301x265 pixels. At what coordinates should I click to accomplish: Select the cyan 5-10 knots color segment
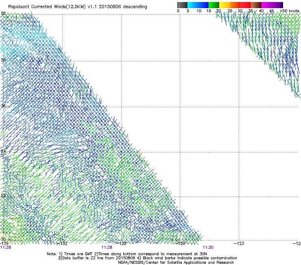193,5
